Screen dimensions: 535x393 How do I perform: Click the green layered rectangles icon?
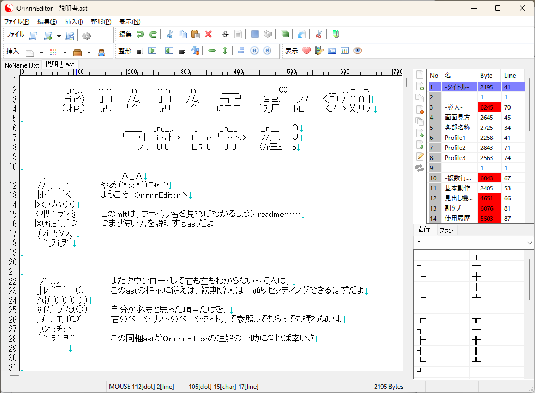pos(285,34)
